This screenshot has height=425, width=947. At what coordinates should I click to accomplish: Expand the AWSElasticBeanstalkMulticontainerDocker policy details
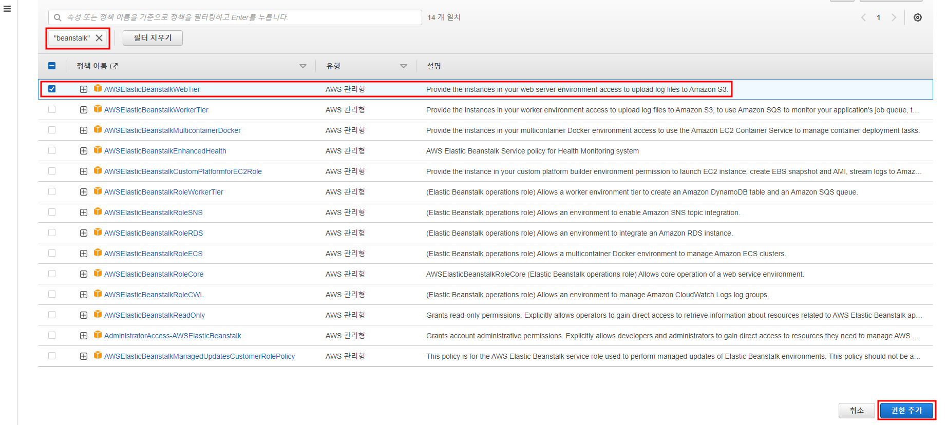click(x=84, y=130)
